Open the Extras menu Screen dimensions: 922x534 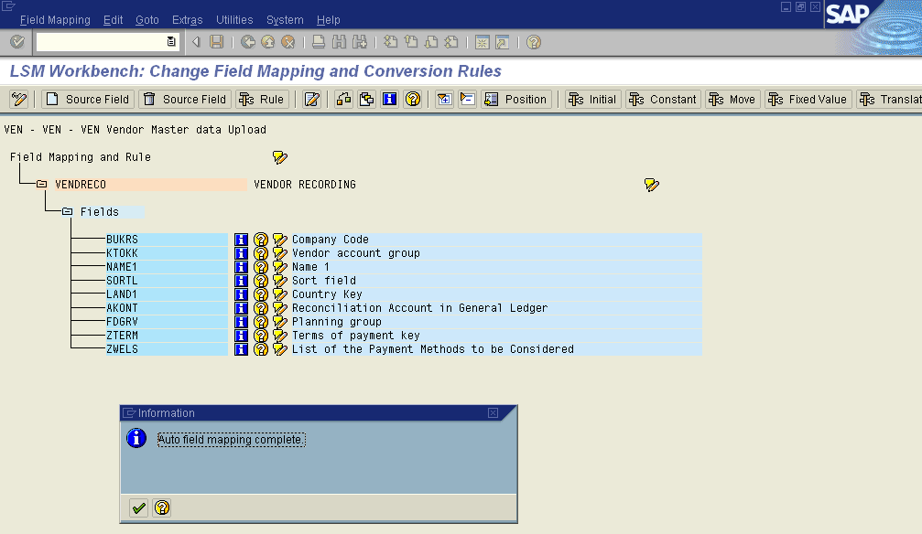point(187,19)
